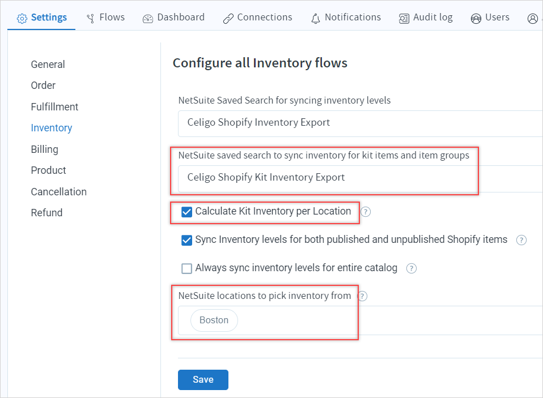Click the Connections link icon
The height and width of the screenshot is (398, 543).
point(228,19)
